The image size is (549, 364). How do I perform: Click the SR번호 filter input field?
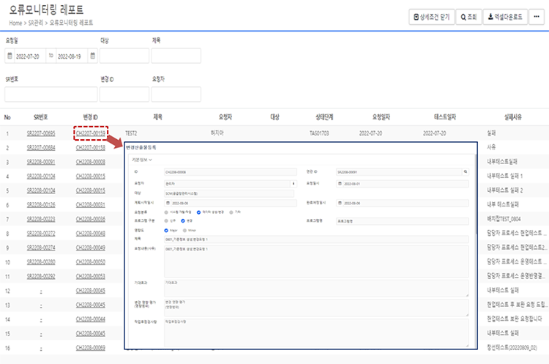pos(51,94)
